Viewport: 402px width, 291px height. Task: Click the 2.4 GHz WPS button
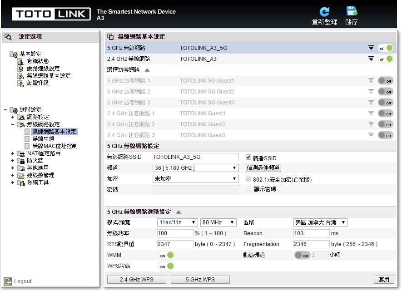point(137,280)
